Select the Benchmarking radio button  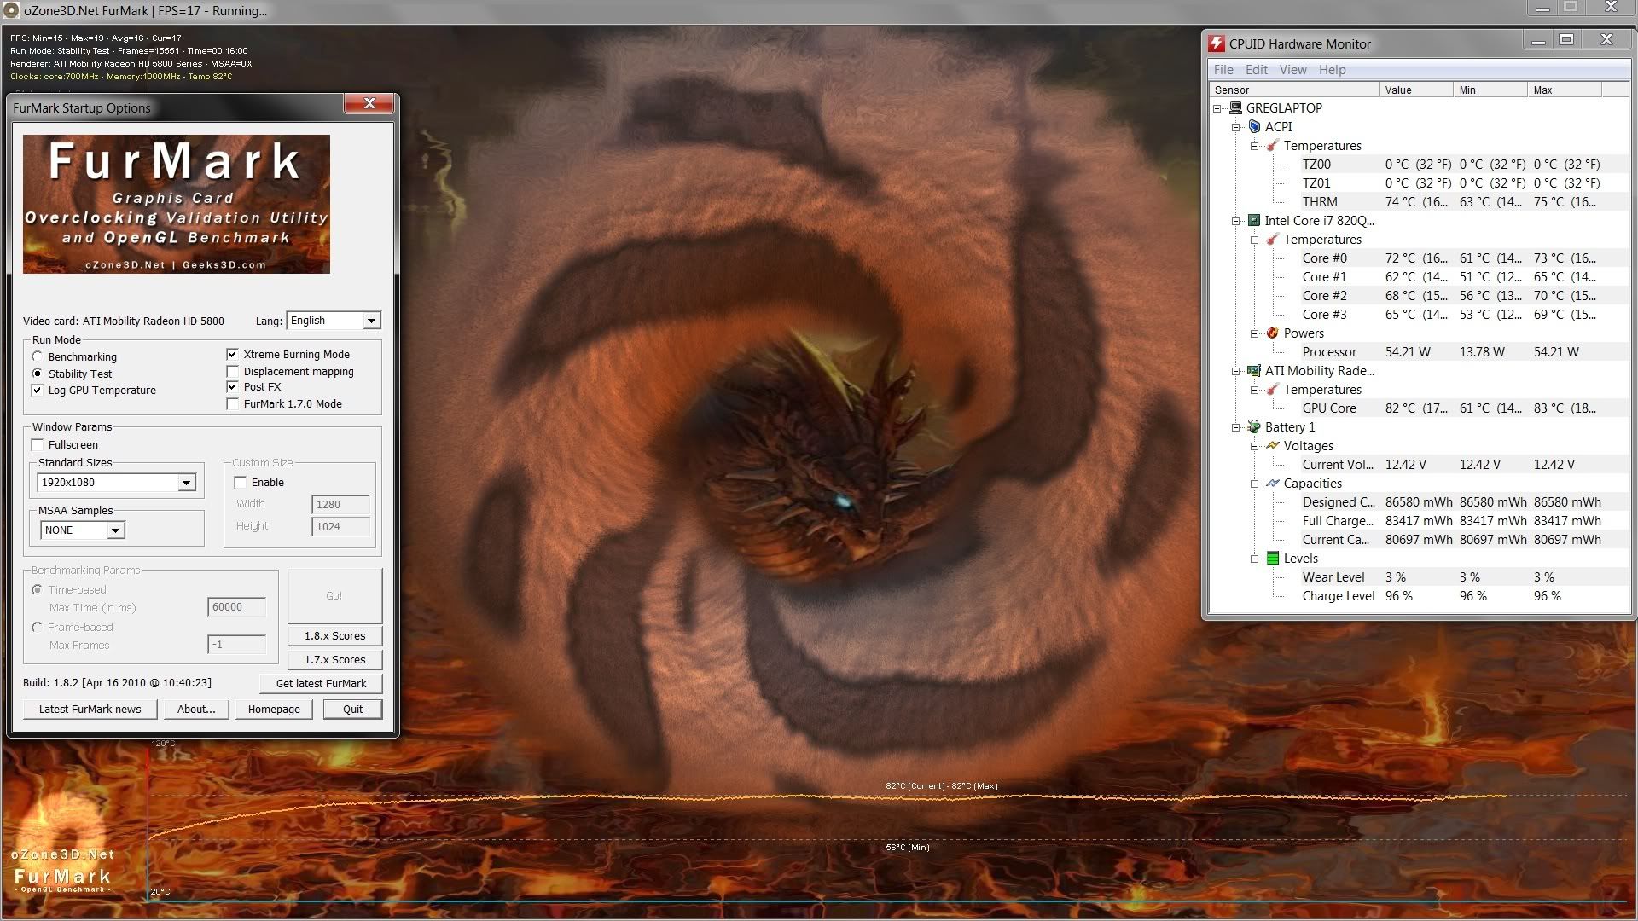[37, 356]
